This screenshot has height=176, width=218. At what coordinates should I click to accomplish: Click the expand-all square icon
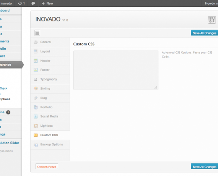click(x=37, y=33)
